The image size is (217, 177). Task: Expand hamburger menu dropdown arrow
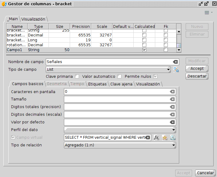point(212,13)
